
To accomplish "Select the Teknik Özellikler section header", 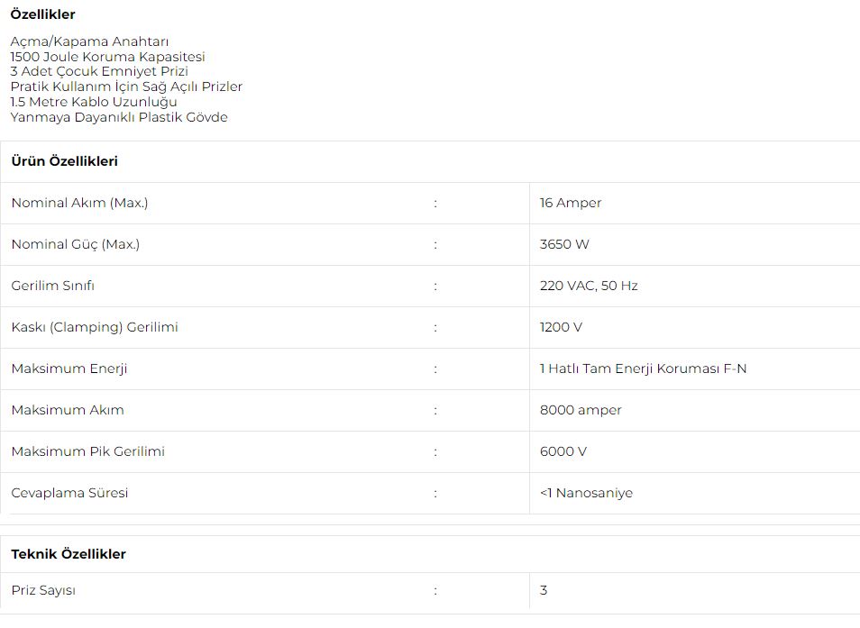I will (69, 554).
